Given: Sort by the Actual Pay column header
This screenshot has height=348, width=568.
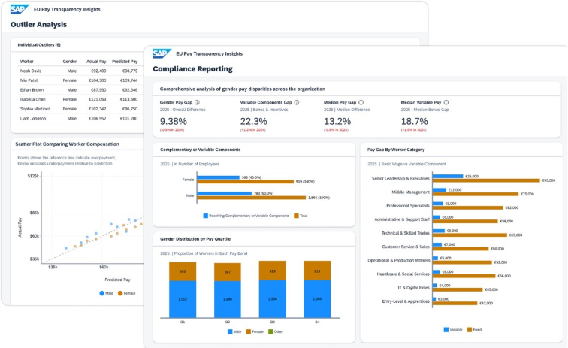Looking at the screenshot, I should click(96, 61).
